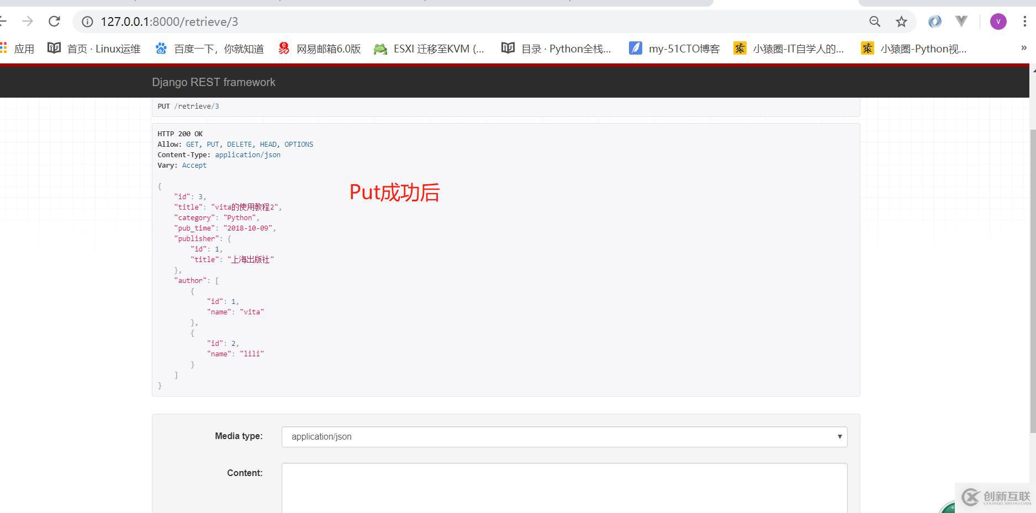Select the "pub_time" key in the response
The height and width of the screenshot is (513, 1036).
(194, 228)
